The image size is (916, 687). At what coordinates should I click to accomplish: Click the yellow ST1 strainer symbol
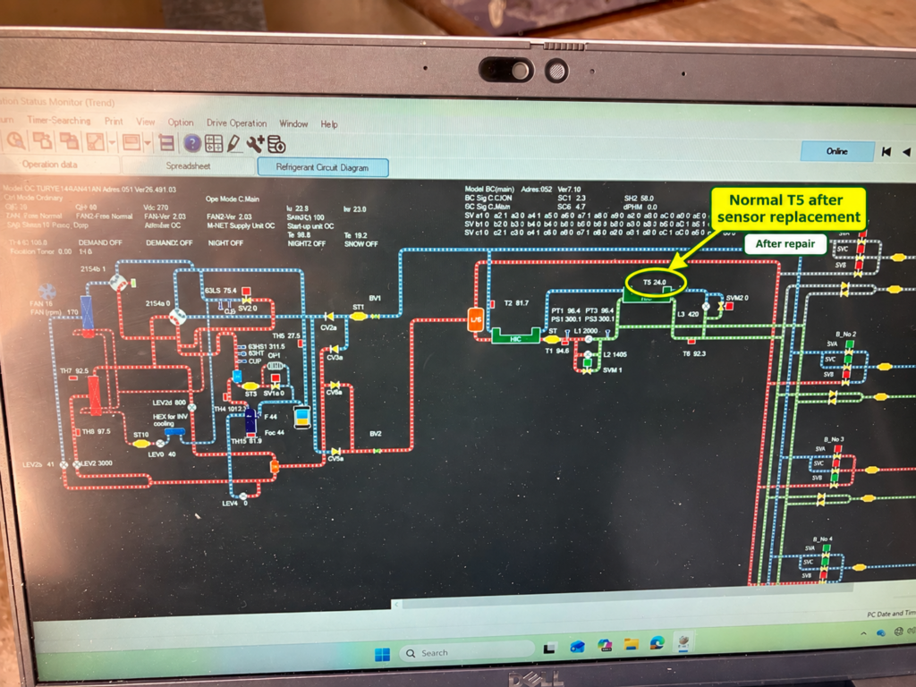pyautogui.click(x=358, y=316)
